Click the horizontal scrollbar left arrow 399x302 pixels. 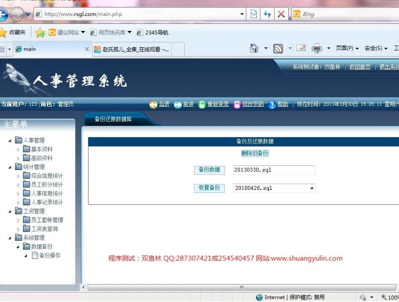pos(83,288)
